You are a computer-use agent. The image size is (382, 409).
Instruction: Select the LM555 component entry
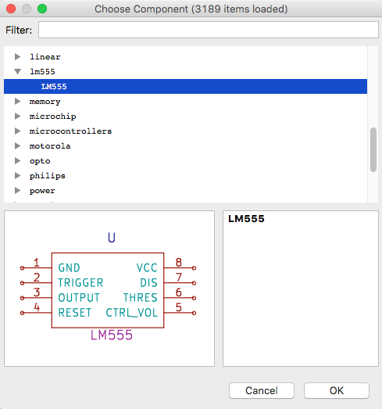coord(185,86)
